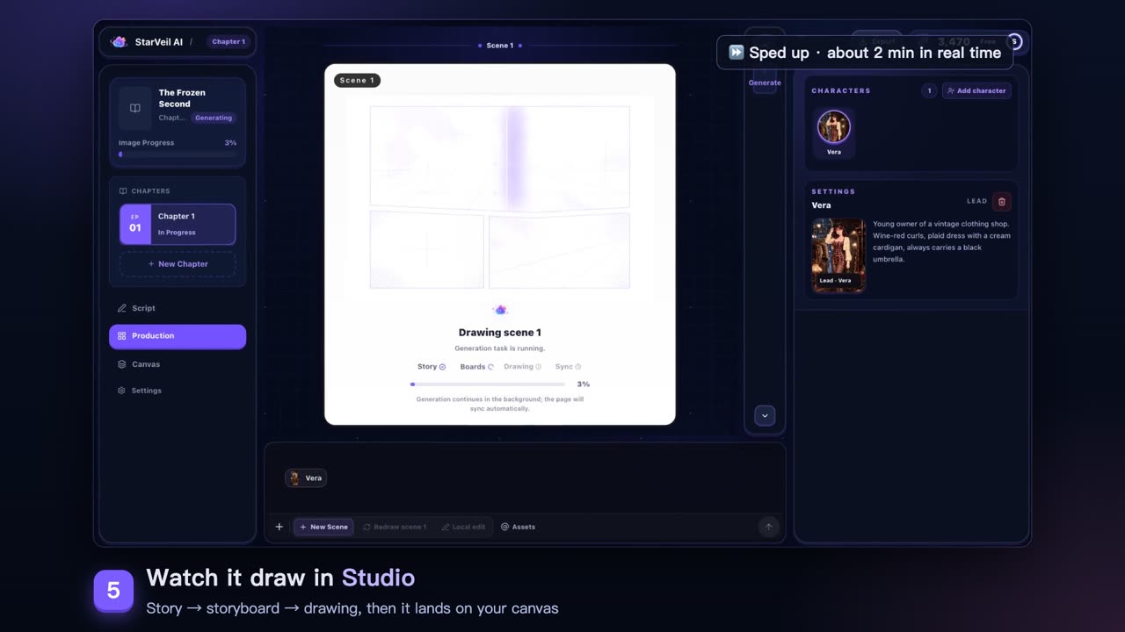
Task: Click the user avatar at top right
Action: point(1014,41)
